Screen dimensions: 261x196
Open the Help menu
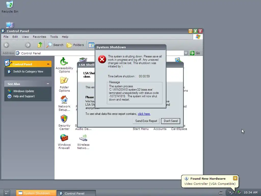click(65, 37)
